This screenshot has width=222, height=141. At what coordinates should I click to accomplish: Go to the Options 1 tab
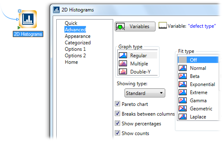75,49
